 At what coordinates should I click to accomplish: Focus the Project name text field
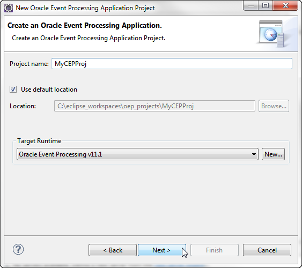click(x=172, y=64)
